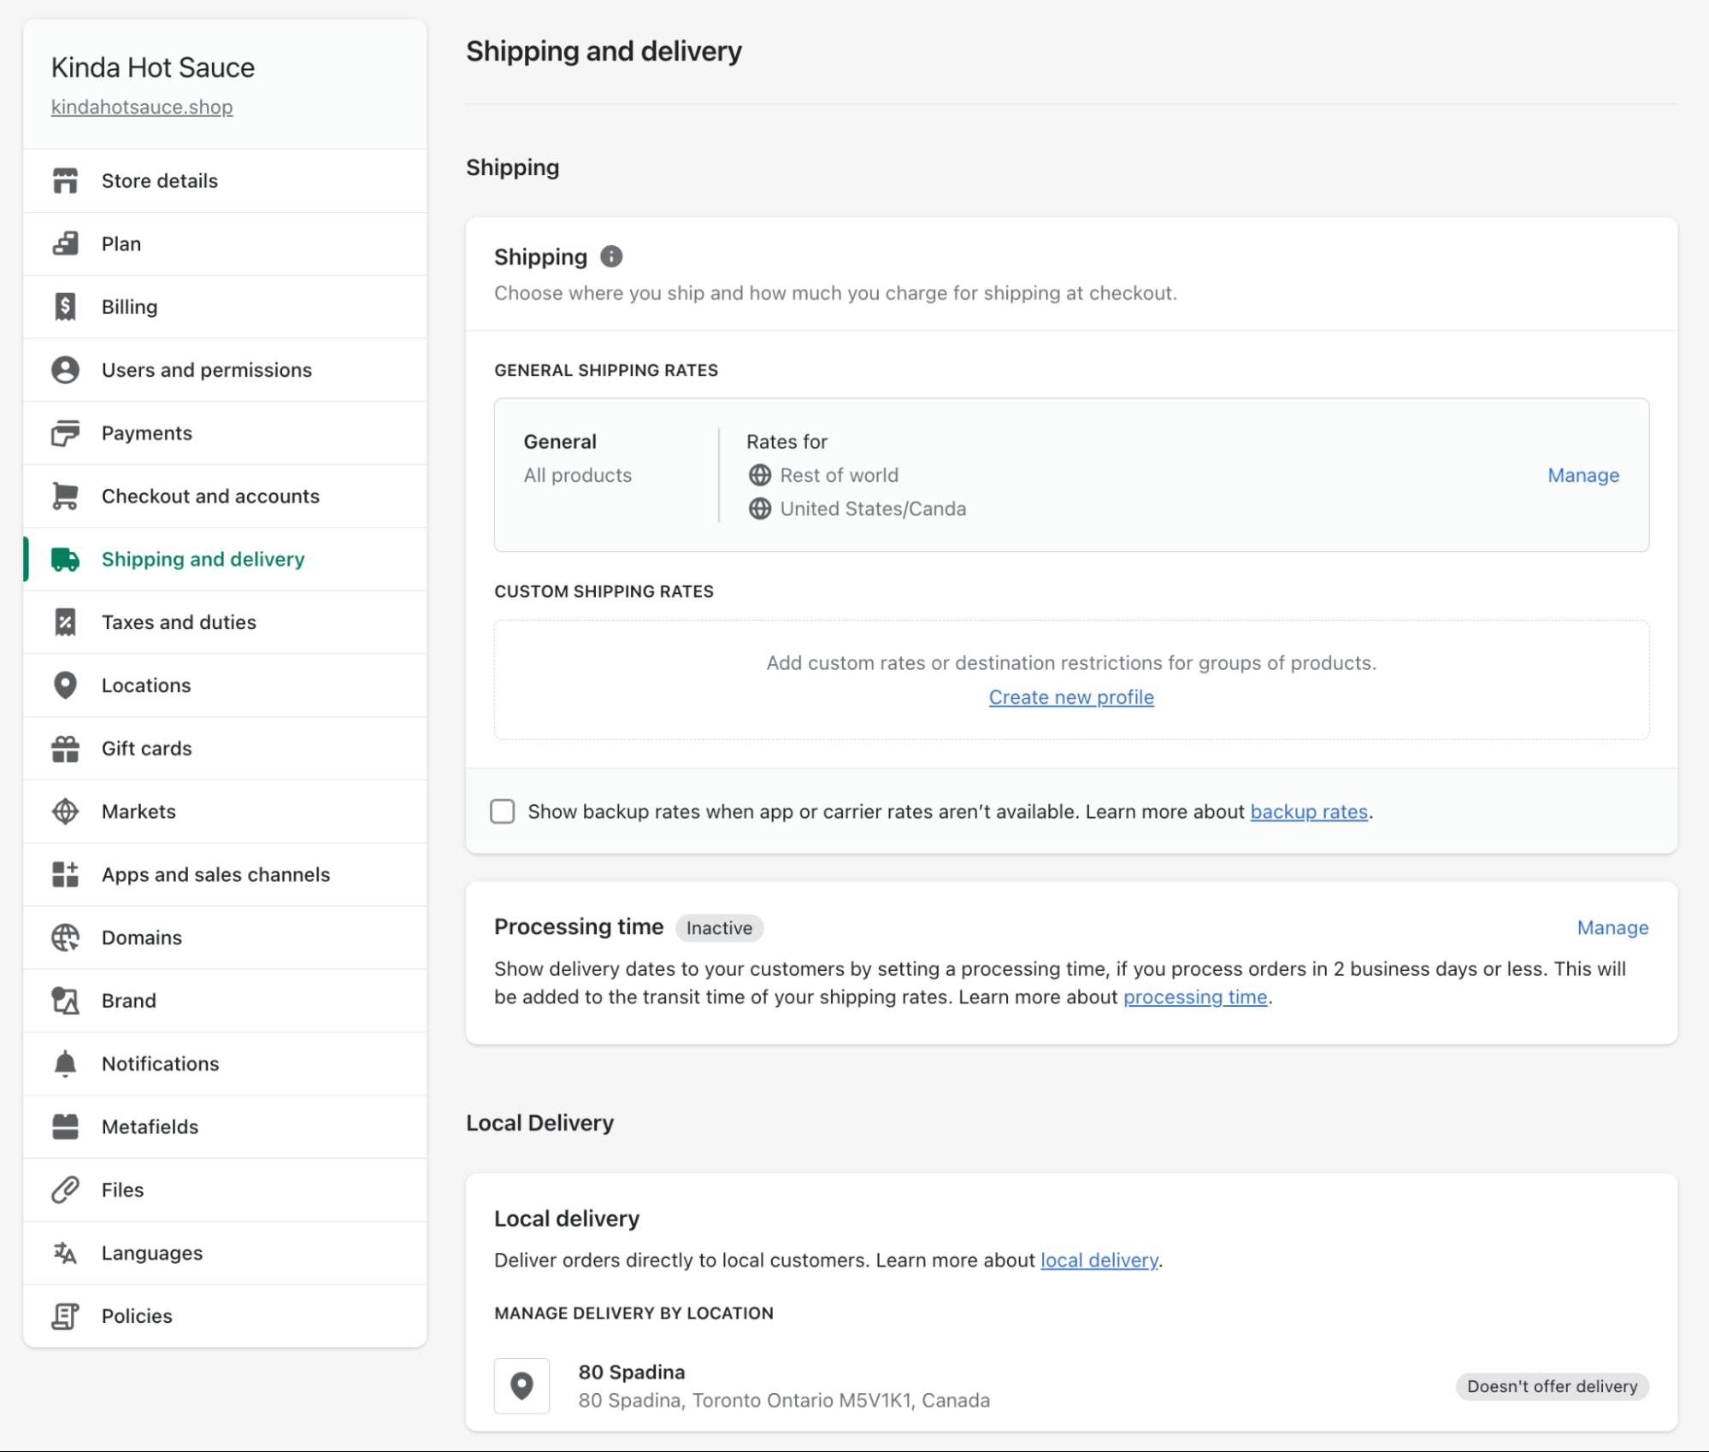The image size is (1709, 1452).
Task: Click the Create new profile link
Action: point(1070,697)
